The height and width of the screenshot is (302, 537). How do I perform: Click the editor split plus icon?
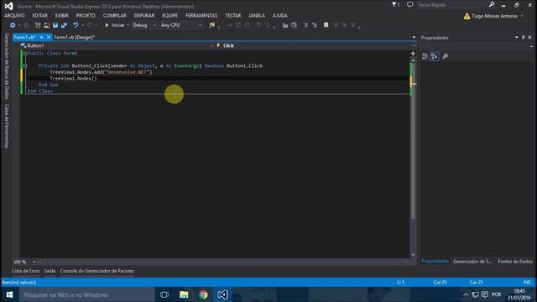pos(413,54)
